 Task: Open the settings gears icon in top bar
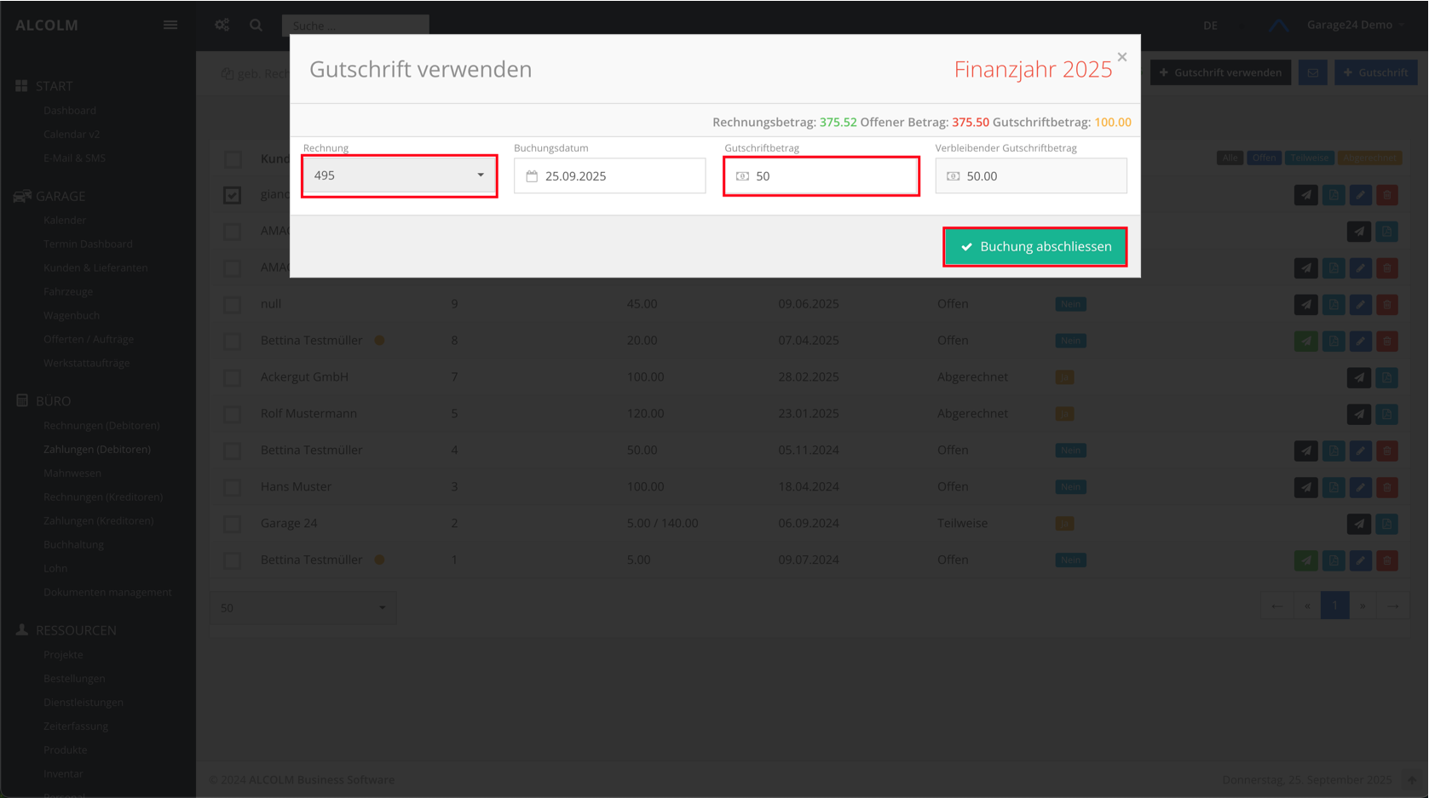click(x=222, y=25)
